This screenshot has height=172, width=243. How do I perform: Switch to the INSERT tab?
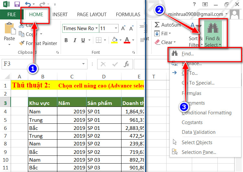[x=60, y=14]
